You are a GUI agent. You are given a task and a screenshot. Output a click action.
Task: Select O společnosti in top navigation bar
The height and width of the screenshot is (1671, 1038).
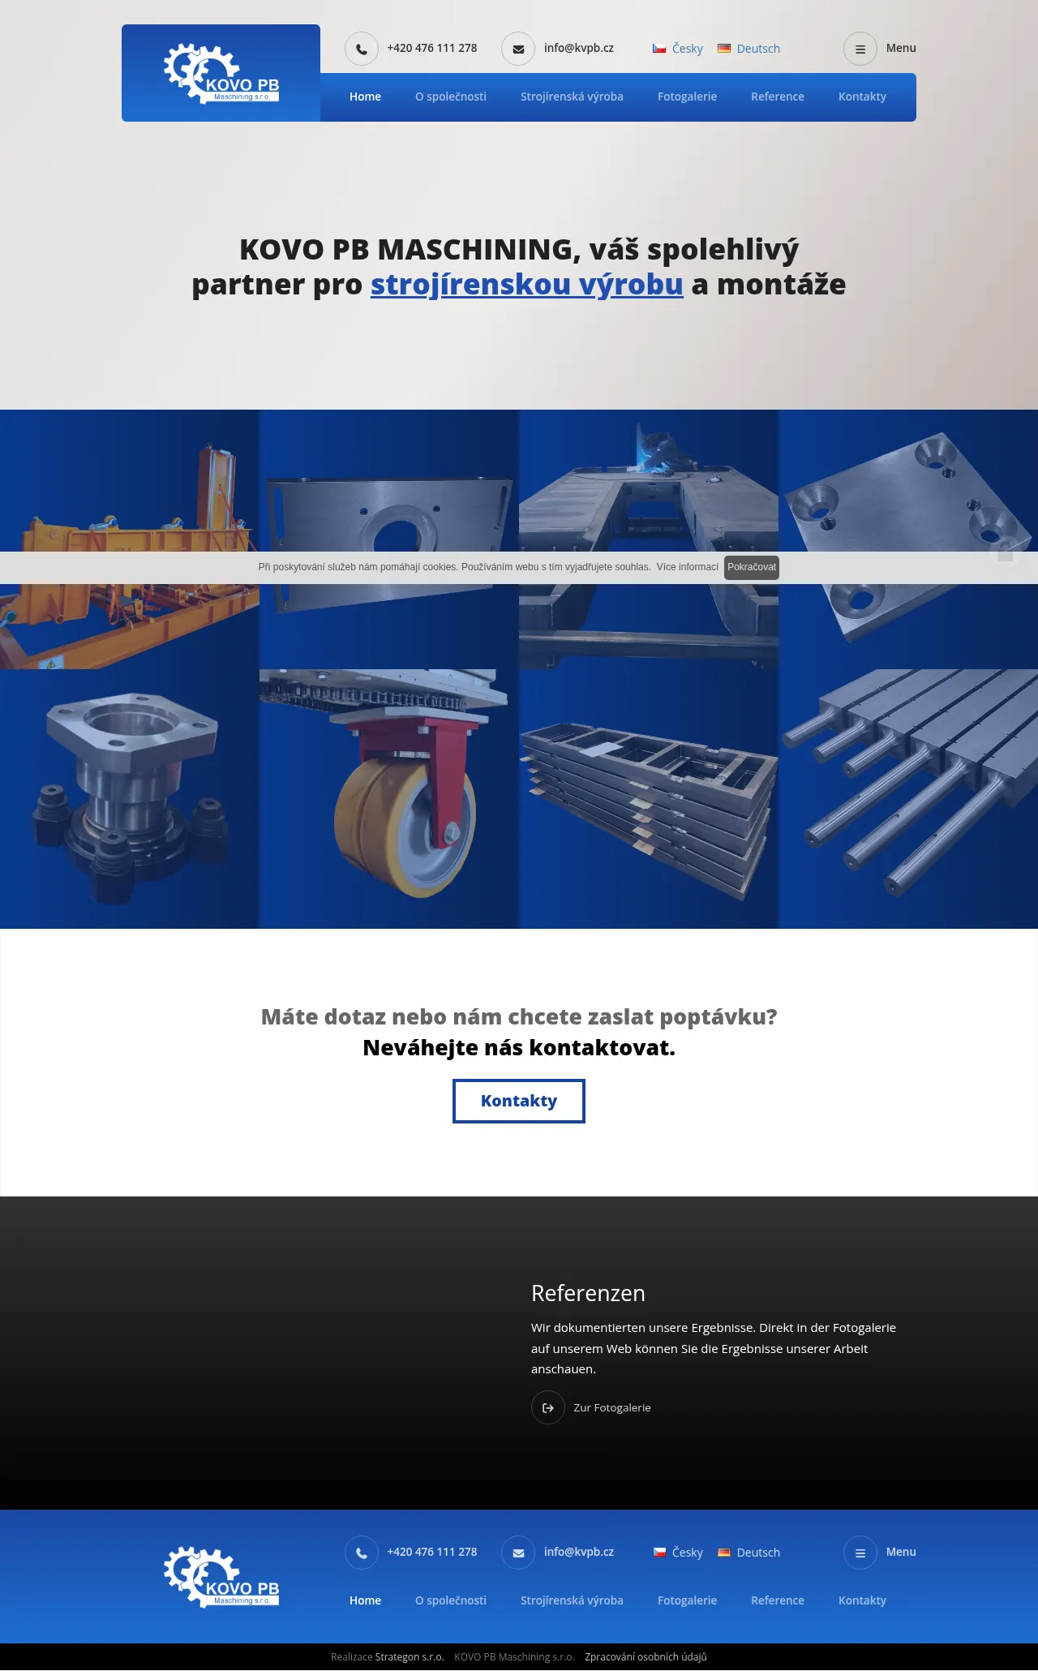pos(451,97)
